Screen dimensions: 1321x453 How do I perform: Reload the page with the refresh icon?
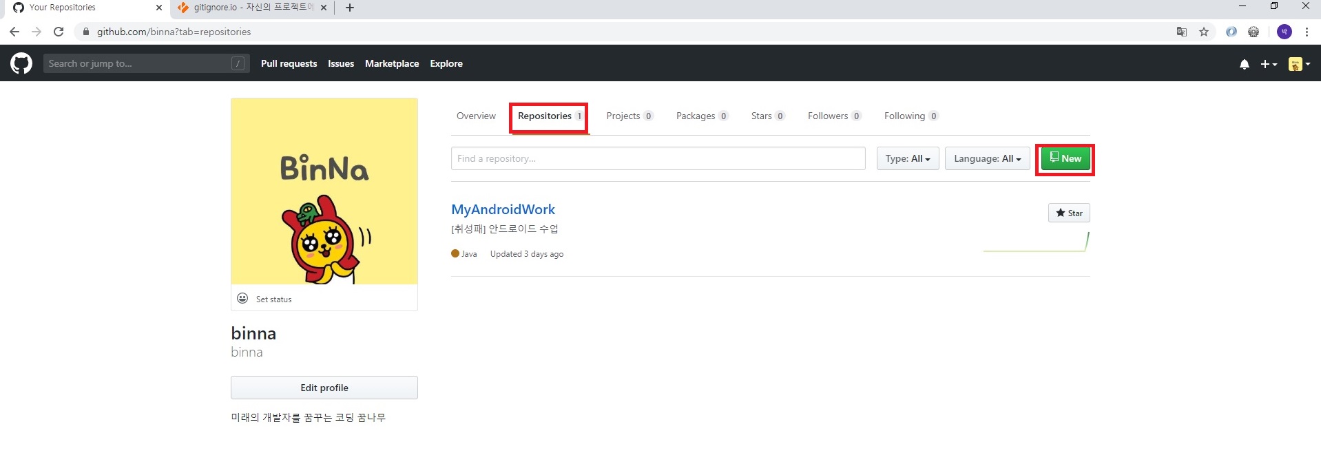pos(59,32)
